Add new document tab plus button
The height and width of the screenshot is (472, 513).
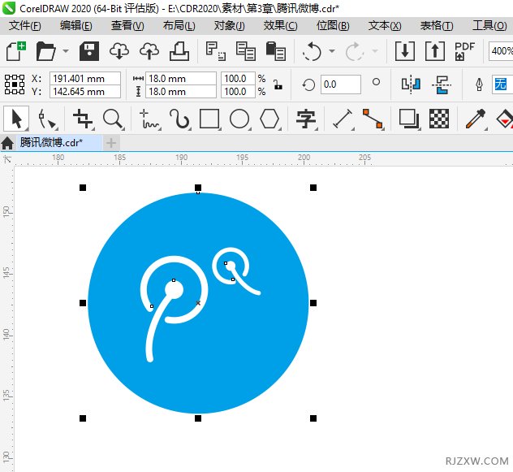click(111, 143)
